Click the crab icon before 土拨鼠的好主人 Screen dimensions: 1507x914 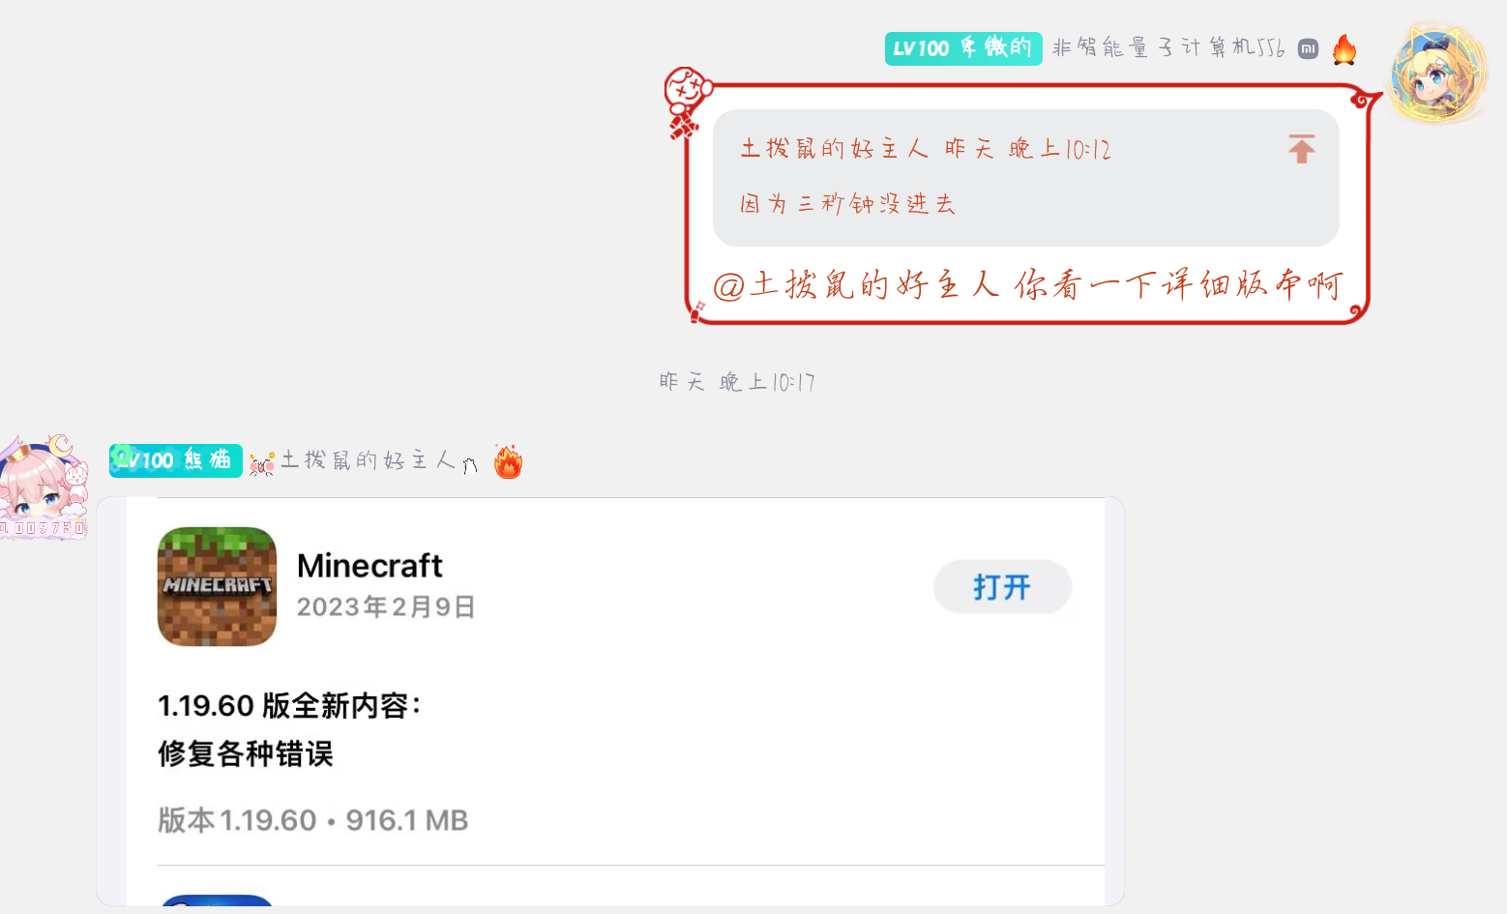tap(261, 463)
